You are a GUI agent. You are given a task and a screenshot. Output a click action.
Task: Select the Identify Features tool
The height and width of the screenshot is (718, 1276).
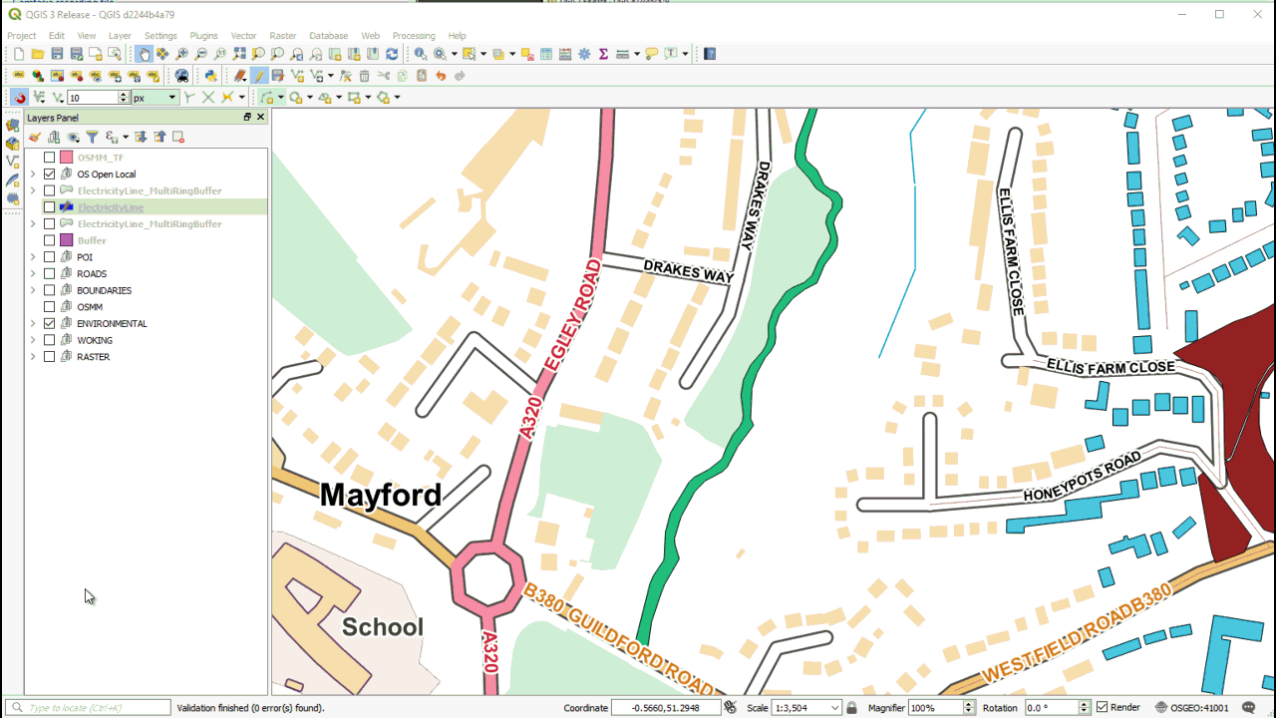coord(421,54)
